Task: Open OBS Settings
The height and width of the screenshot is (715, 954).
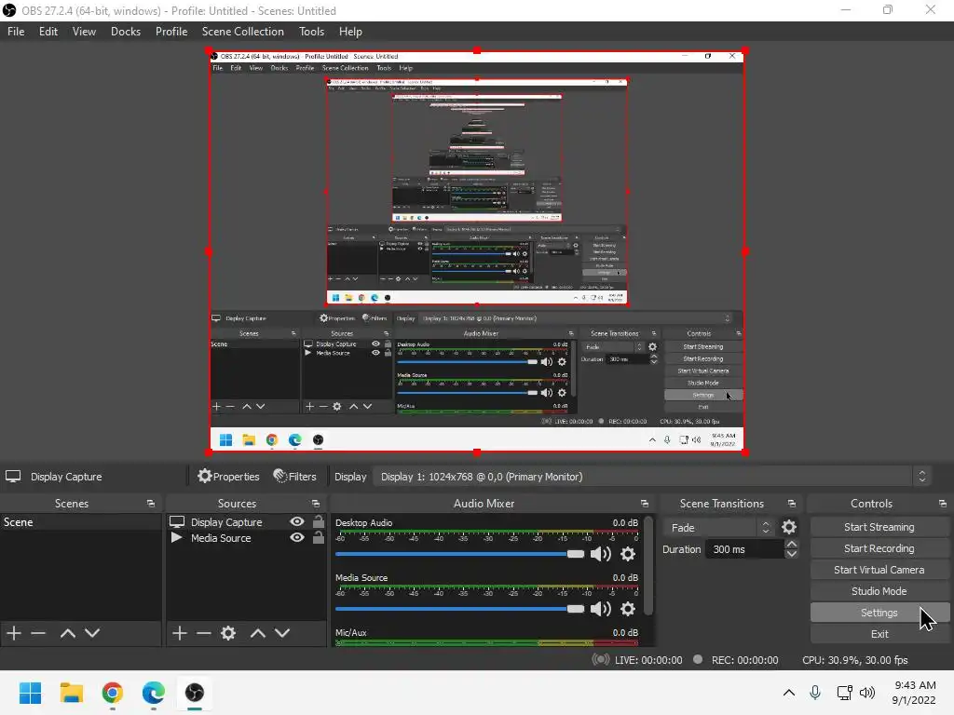Action: pos(879,613)
